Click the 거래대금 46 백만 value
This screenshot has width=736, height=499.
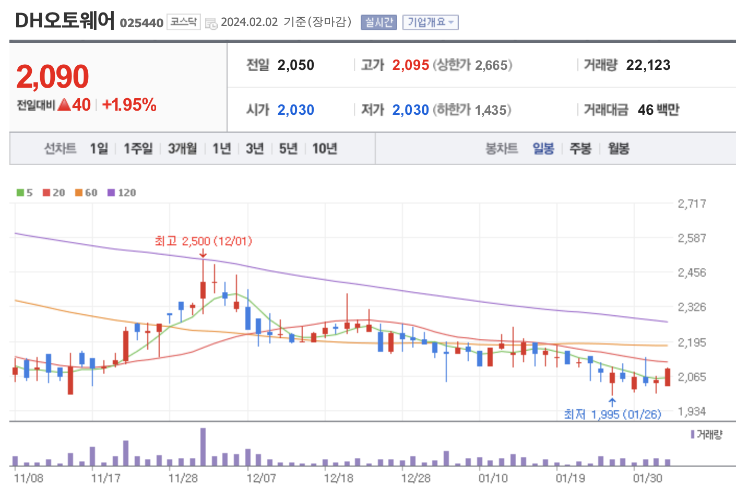659,110
